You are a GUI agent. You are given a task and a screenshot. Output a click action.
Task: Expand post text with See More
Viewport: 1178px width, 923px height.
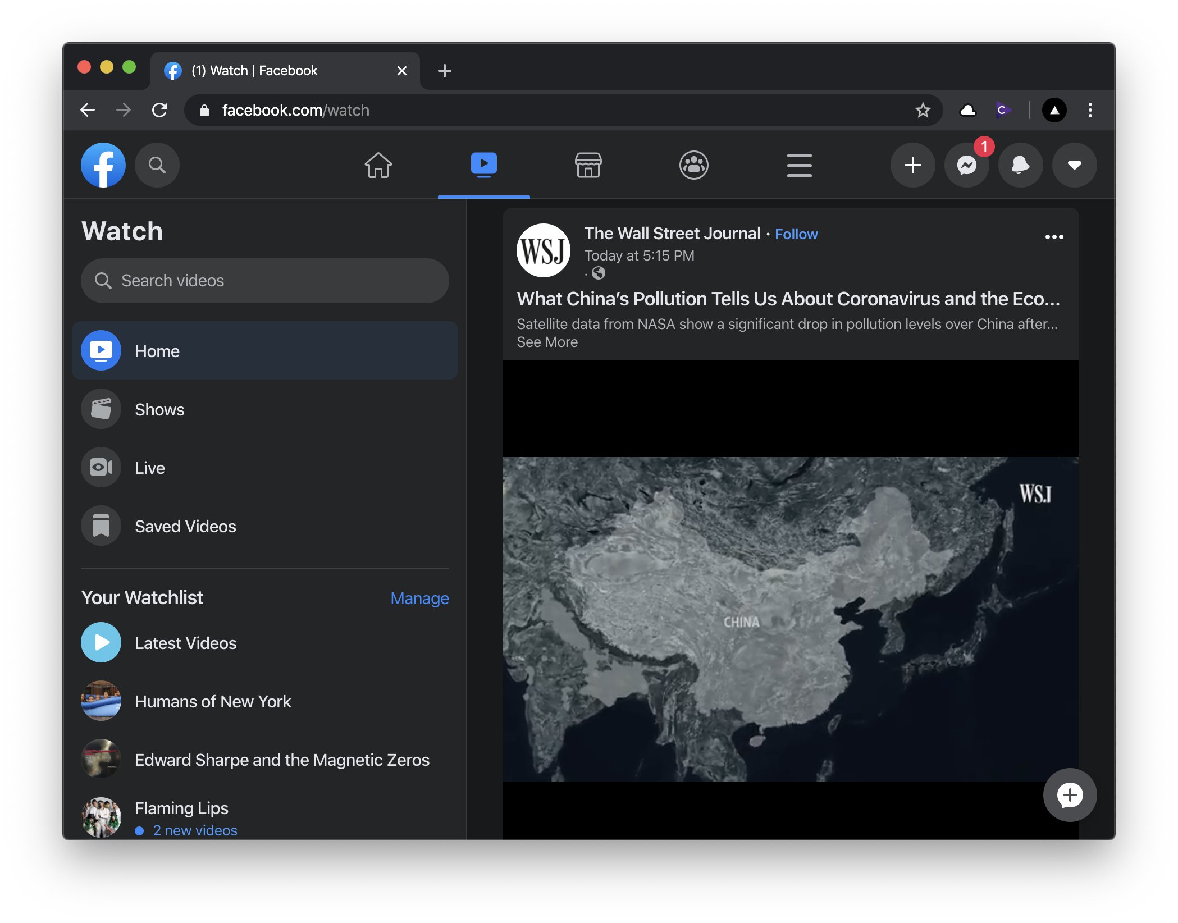547,342
